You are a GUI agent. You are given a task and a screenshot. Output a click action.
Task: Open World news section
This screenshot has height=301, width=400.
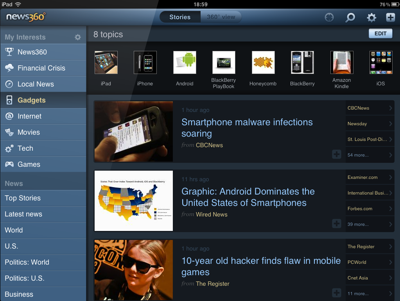[x=43, y=230]
